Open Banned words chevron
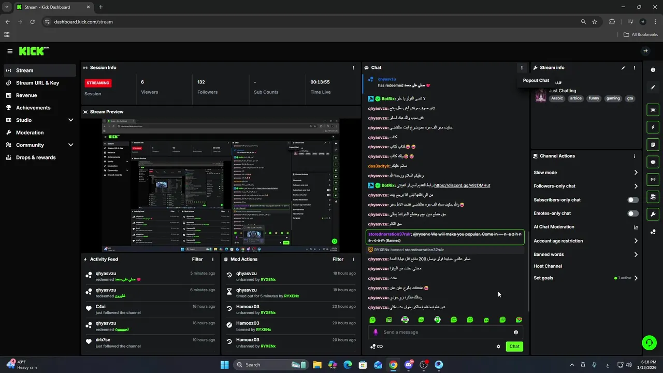The width and height of the screenshot is (663, 373). (x=636, y=254)
